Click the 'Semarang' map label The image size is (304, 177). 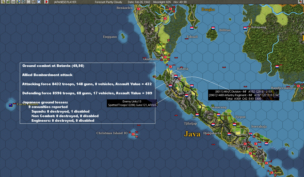(x=219, y=107)
